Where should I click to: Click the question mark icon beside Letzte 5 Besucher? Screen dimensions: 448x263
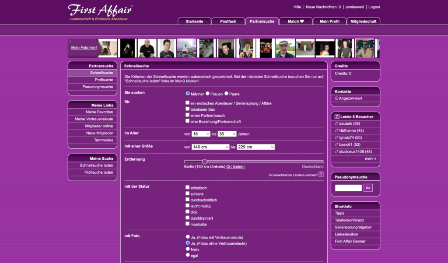click(x=336, y=116)
